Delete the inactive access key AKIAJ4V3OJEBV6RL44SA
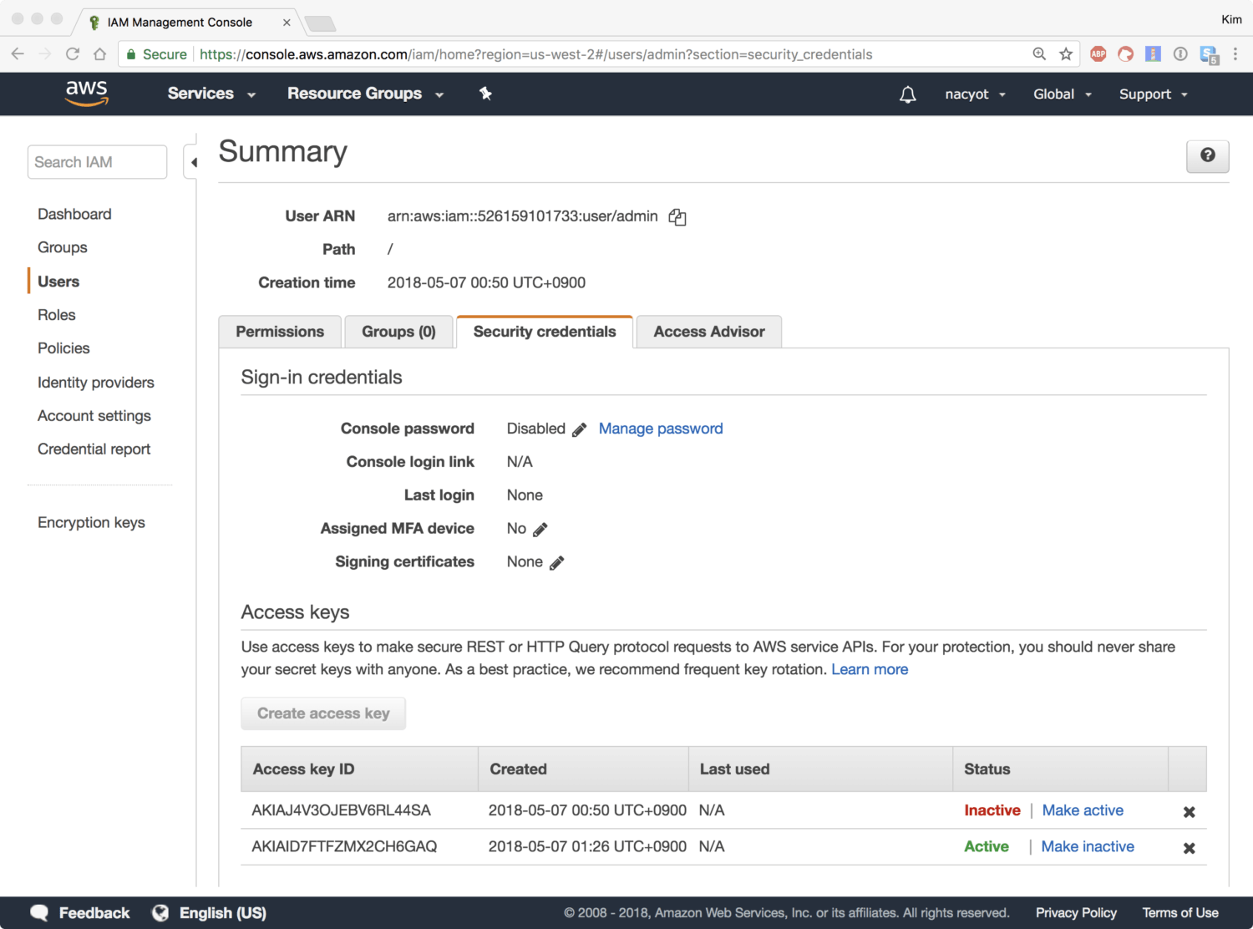 click(1189, 812)
